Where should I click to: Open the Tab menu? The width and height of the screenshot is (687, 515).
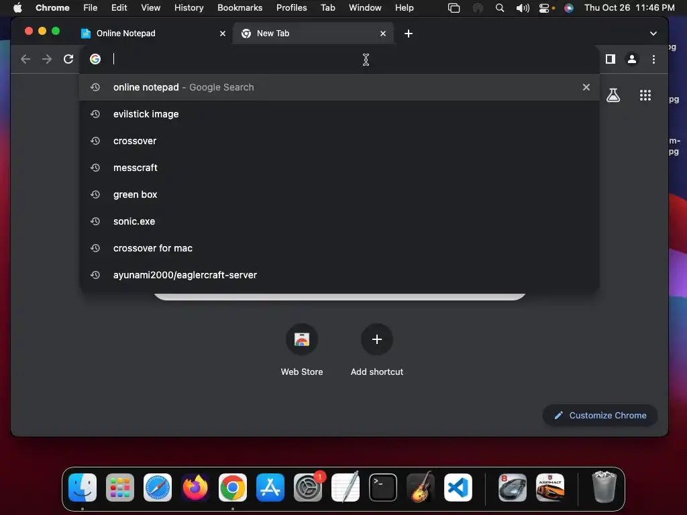pyautogui.click(x=327, y=8)
